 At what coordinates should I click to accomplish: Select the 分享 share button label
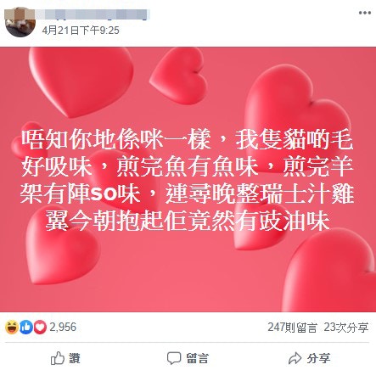point(318,358)
